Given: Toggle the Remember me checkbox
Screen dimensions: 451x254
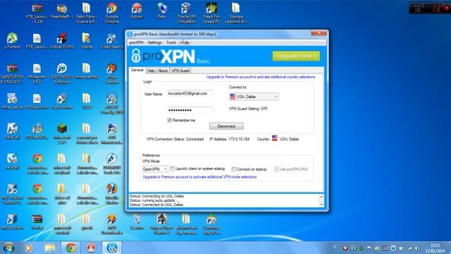Looking at the screenshot, I should [x=169, y=120].
